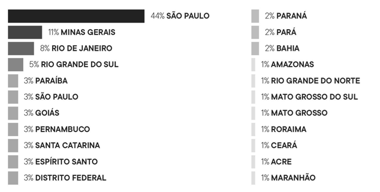This screenshot has height=192, width=380.
Task: Click the Rio Grande do Norte label
Action: (315, 81)
